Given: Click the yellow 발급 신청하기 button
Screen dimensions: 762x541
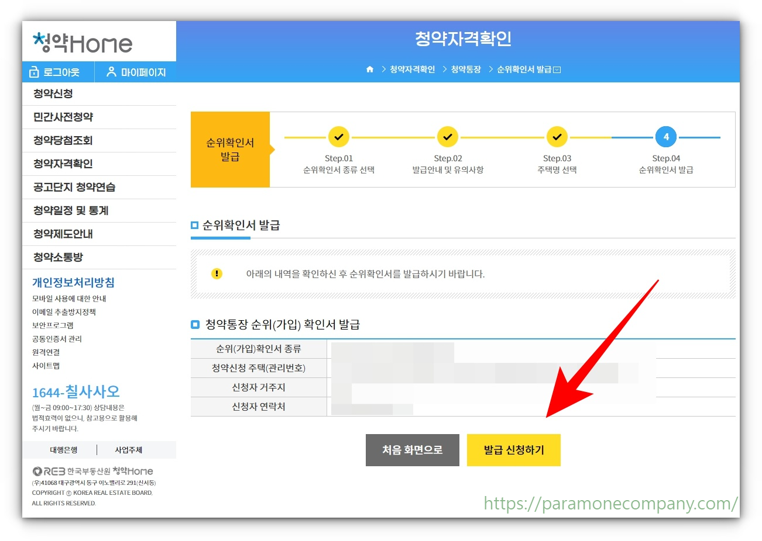Looking at the screenshot, I should (513, 450).
